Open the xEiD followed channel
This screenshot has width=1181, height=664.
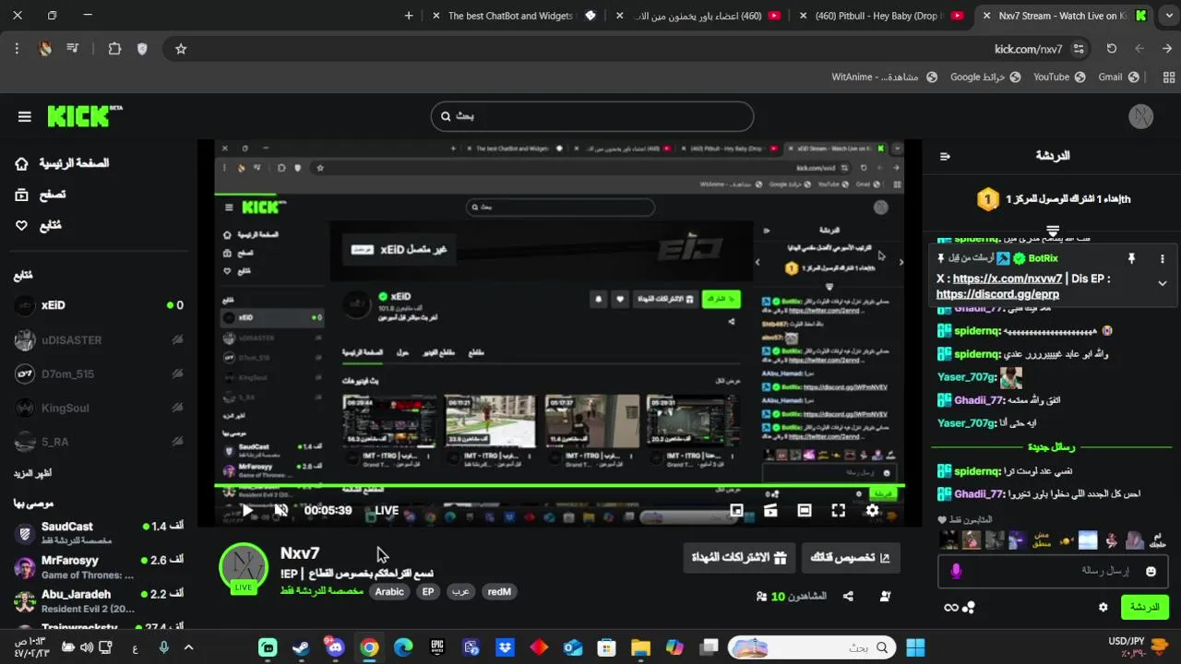coord(99,305)
